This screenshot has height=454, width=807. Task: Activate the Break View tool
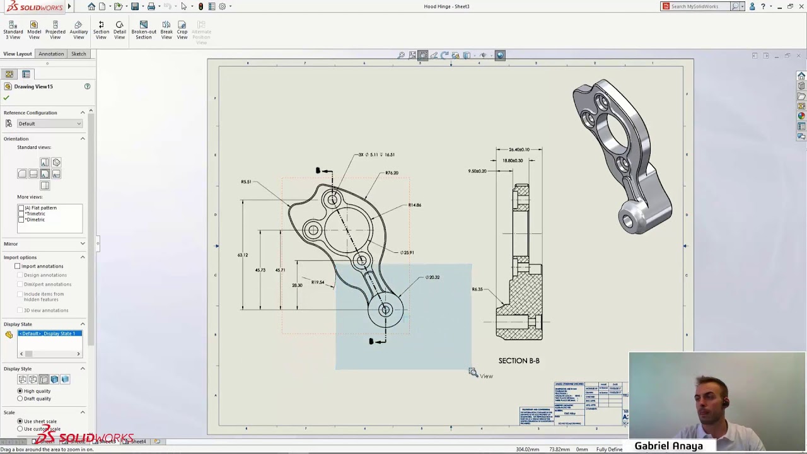(166, 30)
